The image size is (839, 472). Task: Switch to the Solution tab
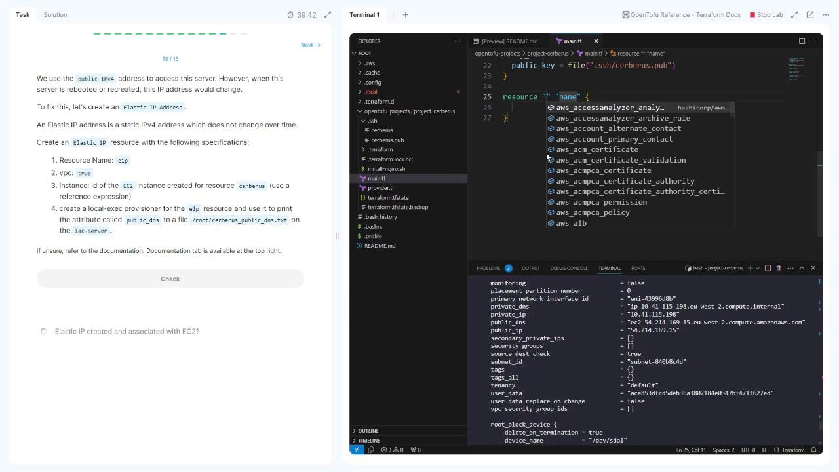(x=55, y=14)
